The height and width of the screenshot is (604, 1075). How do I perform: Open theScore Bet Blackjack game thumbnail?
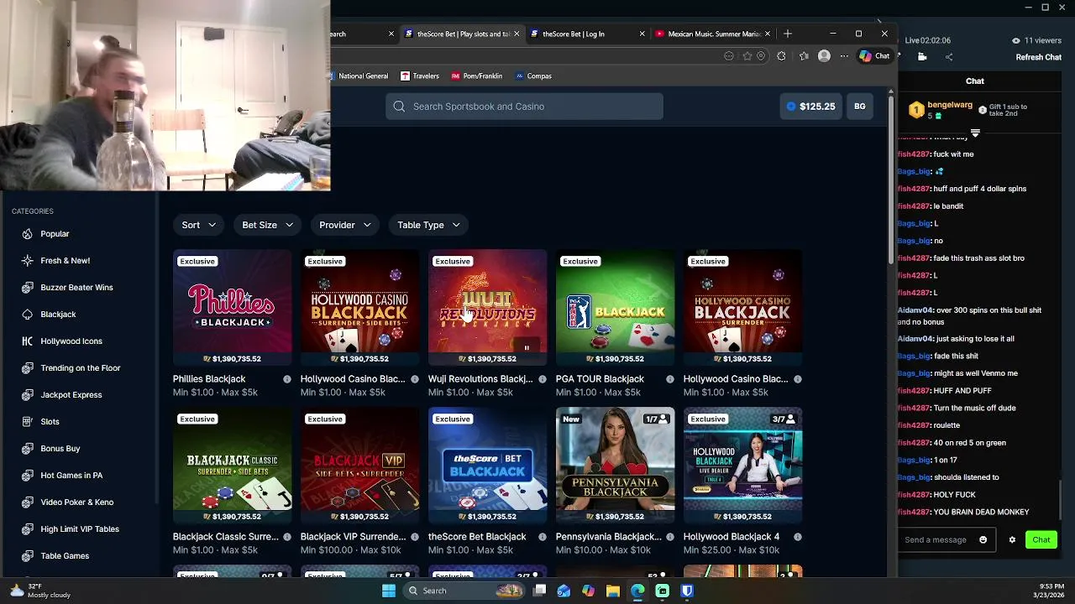point(488,466)
